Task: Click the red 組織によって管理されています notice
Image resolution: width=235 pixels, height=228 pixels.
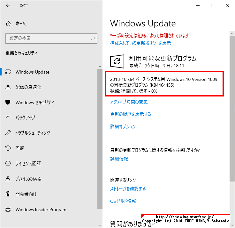Action: click(x=149, y=36)
